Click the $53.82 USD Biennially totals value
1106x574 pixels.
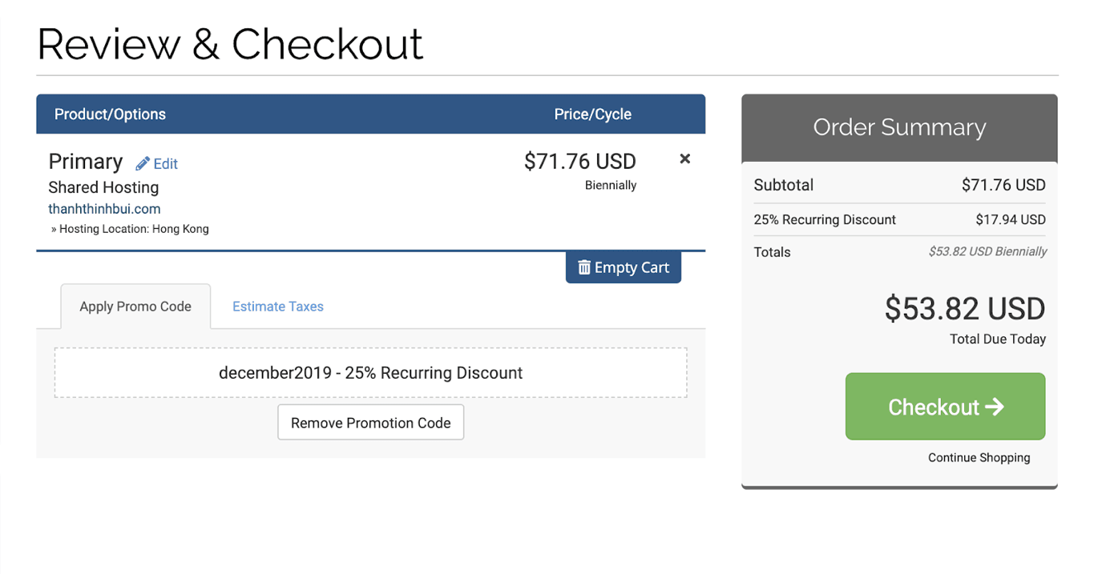(x=987, y=251)
